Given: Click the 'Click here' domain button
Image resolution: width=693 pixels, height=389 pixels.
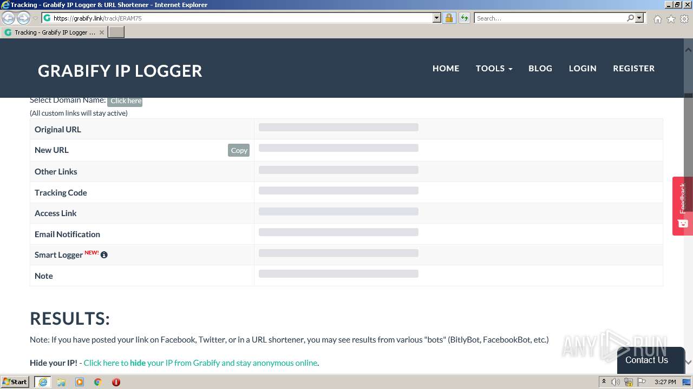Looking at the screenshot, I should pos(125,101).
